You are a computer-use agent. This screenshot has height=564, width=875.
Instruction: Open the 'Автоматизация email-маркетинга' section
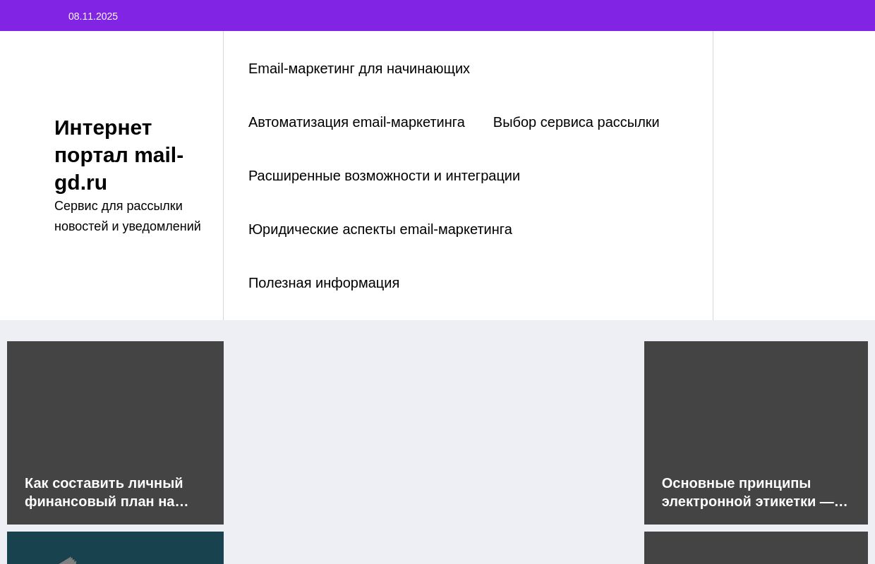[356, 122]
